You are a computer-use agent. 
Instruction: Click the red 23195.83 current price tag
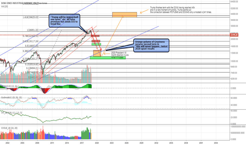234,35
